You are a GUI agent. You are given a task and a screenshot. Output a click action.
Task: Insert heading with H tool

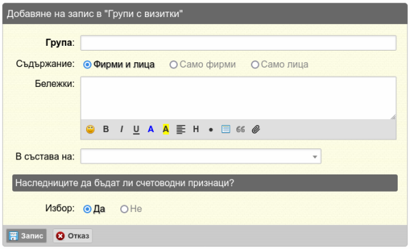[196, 129]
